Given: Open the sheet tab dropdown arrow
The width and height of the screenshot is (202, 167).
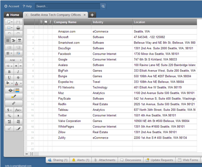Looking at the screenshot, I should pos(26,15).
